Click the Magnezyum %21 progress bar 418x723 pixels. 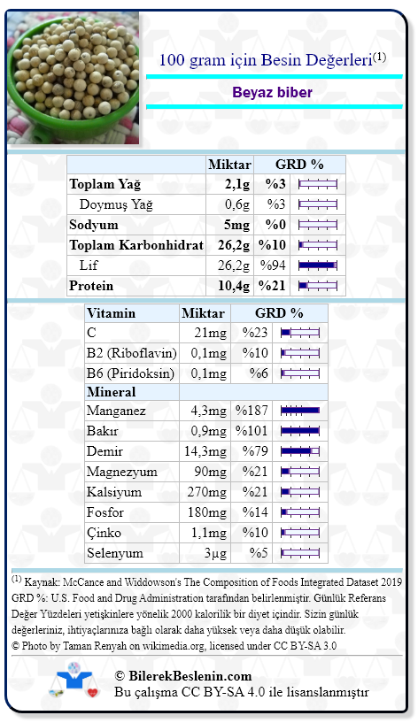[300, 472]
